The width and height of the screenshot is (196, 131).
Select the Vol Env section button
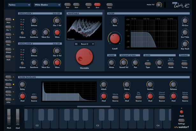(x=8, y=92)
